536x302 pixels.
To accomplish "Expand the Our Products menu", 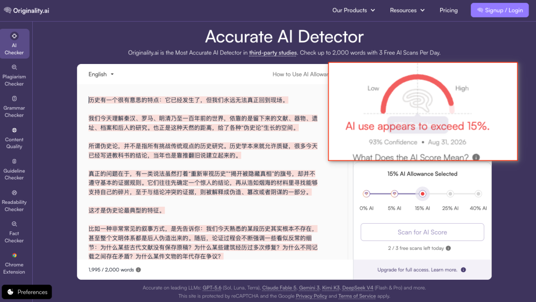I will tap(354, 10).
